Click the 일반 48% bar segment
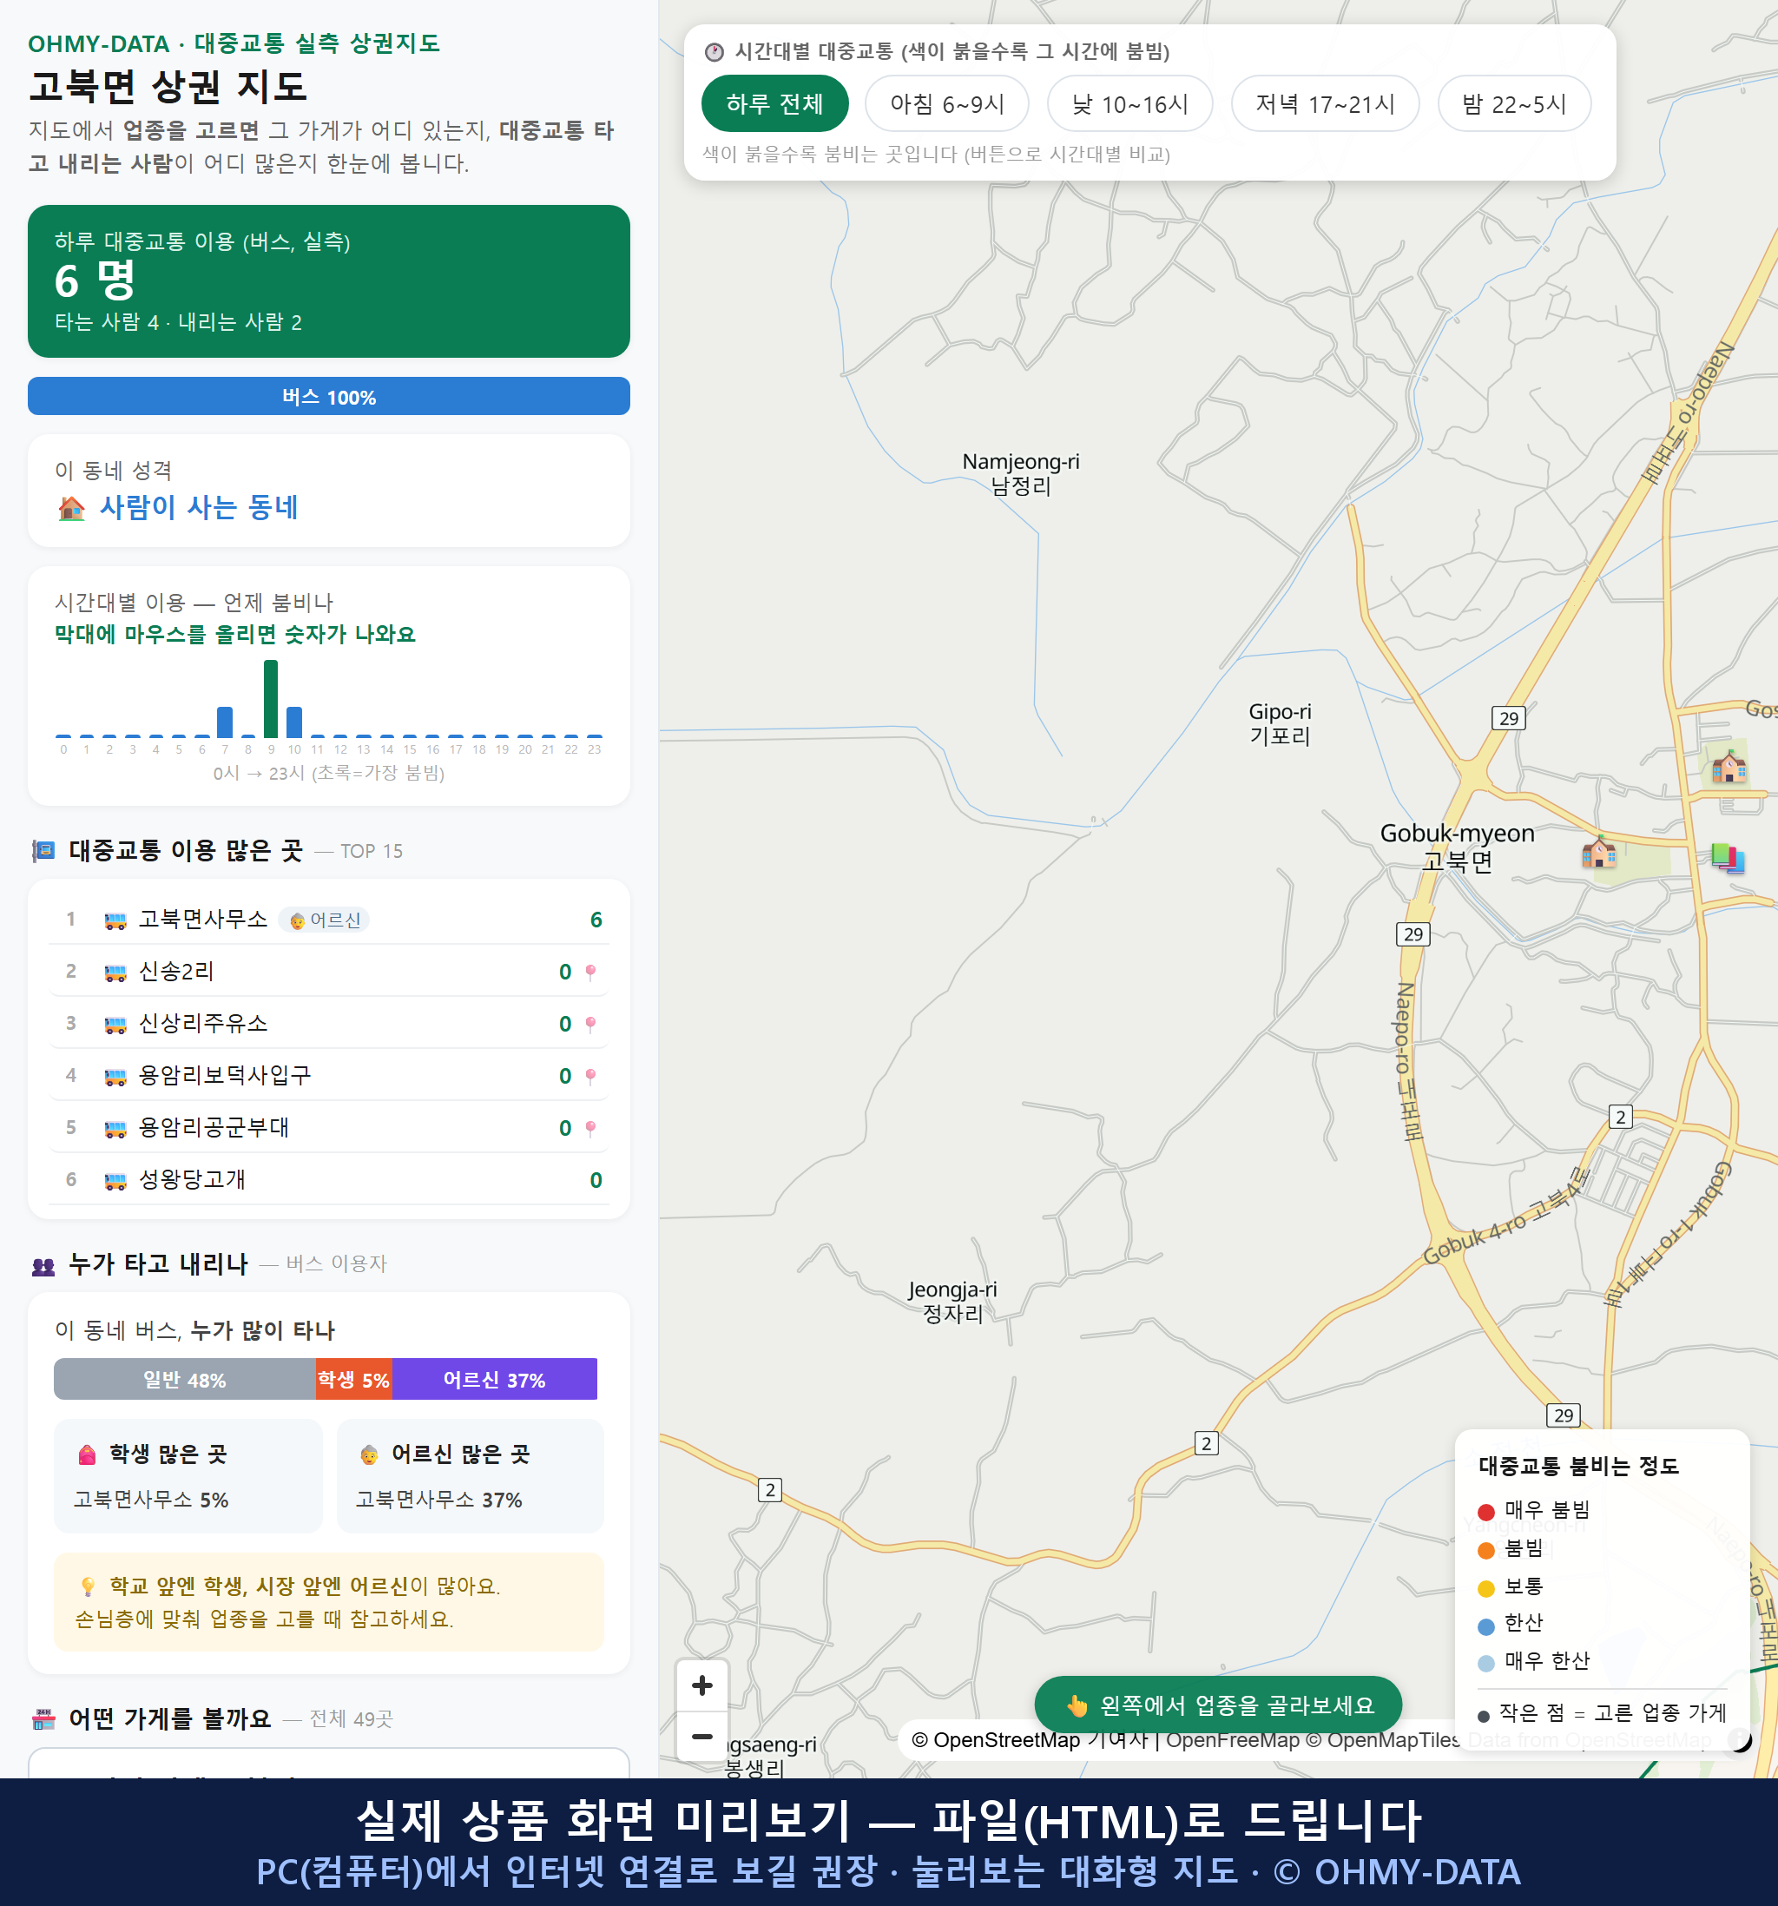Image resolution: width=1778 pixels, height=1906 pixels. coord(185,1379)
